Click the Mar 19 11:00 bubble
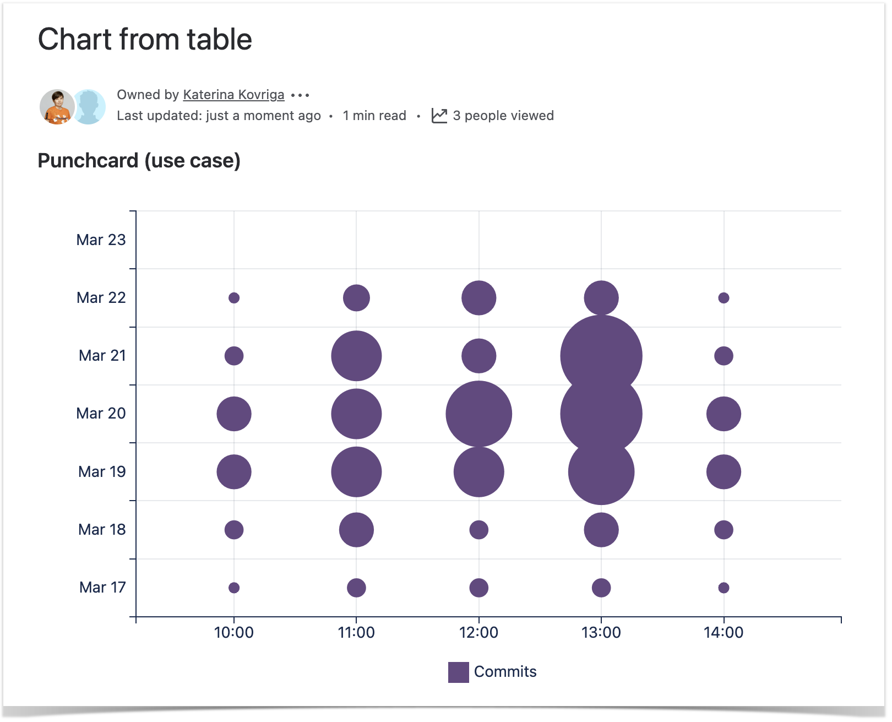892x722 pixels. tap(356, 472)
